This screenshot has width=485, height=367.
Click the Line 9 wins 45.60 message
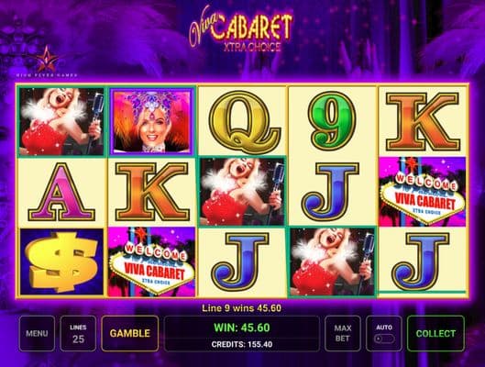[241, 308]
